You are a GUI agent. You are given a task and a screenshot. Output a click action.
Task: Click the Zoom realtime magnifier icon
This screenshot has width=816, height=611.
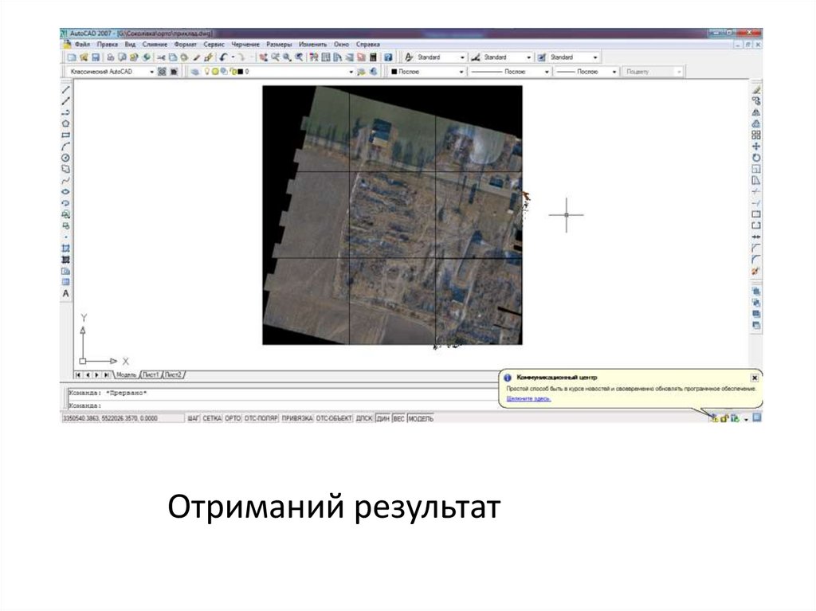275,57
